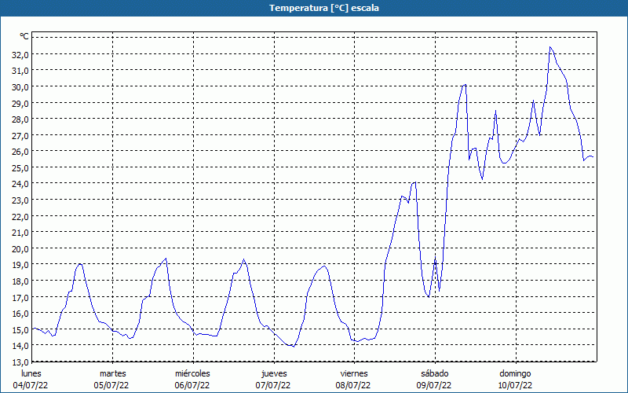The width and height of the screenshot is (628, 393).
Task: Click the 09/07/22 date label
Action: pos(434,385)
